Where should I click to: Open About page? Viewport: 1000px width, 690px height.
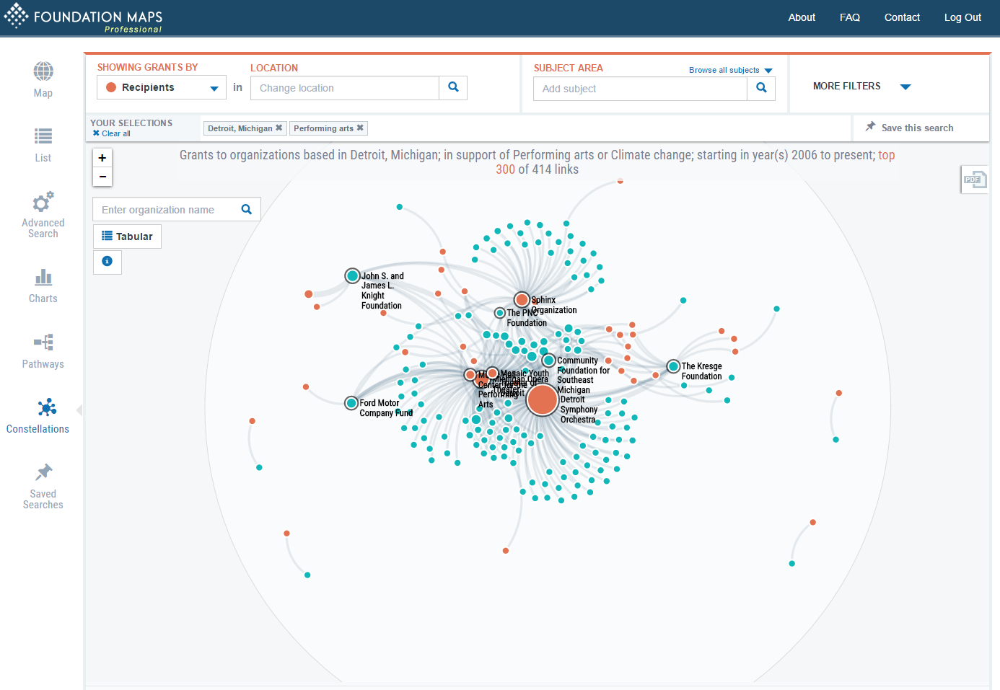802,17
